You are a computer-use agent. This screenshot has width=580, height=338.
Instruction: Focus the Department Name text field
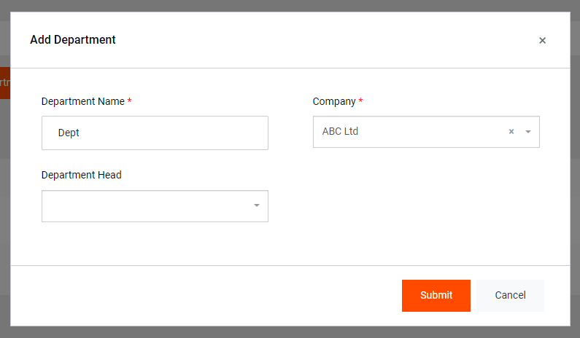tap(155, 133)
